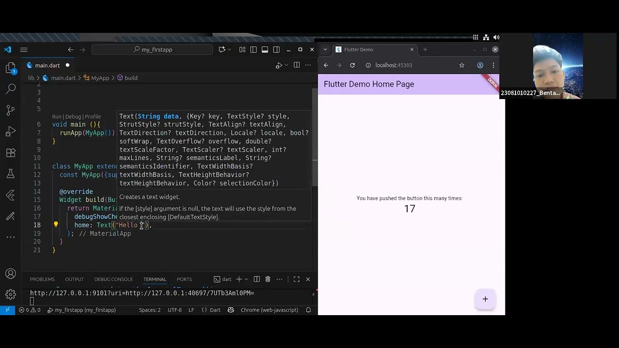Change indentation via Spaces: 2

[149, 310]
